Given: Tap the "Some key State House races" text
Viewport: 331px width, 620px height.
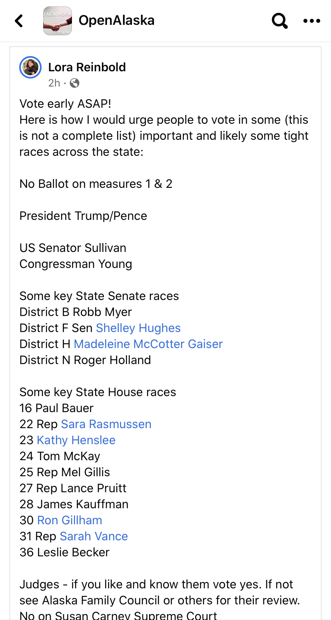Looking at the screenshot, I should click(x=98, y=392).
